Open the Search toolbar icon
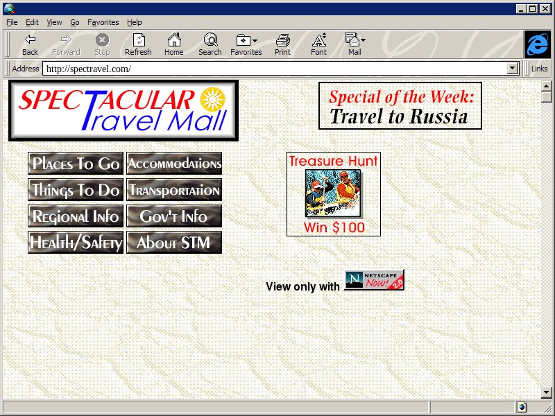 pos(210,40)
